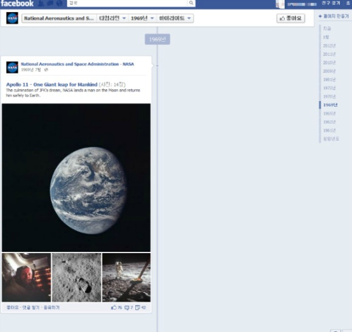The image size is (352, 332).
Task: Jump to 2010년 in the year sidebar
Action: 329,63
